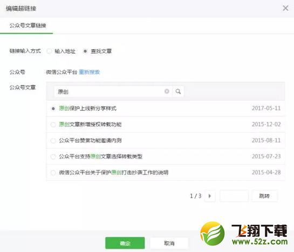Screen dimensions: 294x252
Task: Click the page indicator 1 / 3
Action: click(196, 196)
